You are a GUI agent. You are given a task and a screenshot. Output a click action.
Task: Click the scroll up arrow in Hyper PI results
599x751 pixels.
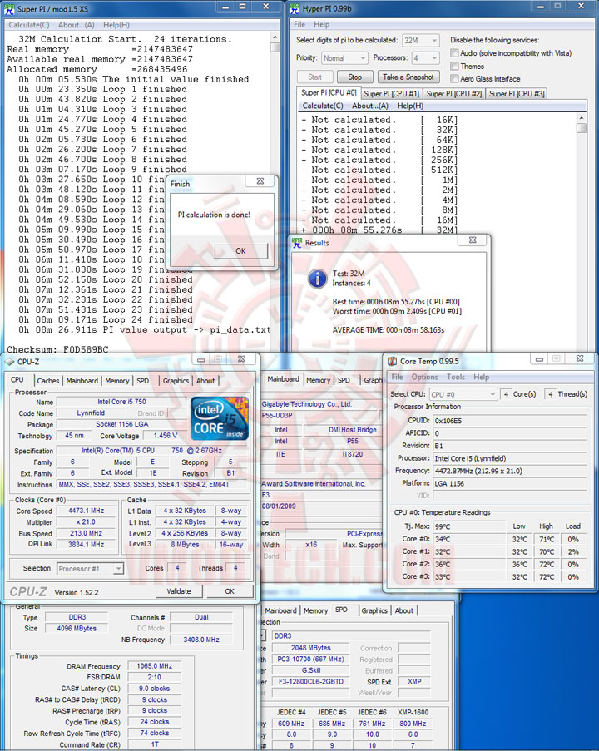pyautogui.click(x=582, y=118)
